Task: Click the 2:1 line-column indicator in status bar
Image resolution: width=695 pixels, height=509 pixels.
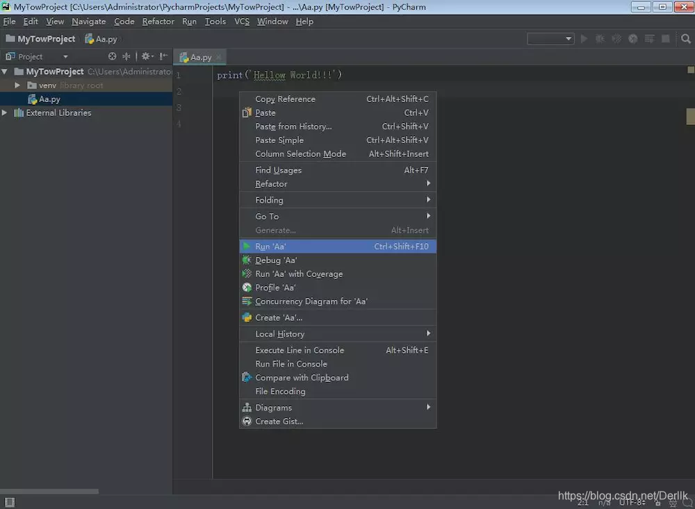Action: click(x=583, y=503)
